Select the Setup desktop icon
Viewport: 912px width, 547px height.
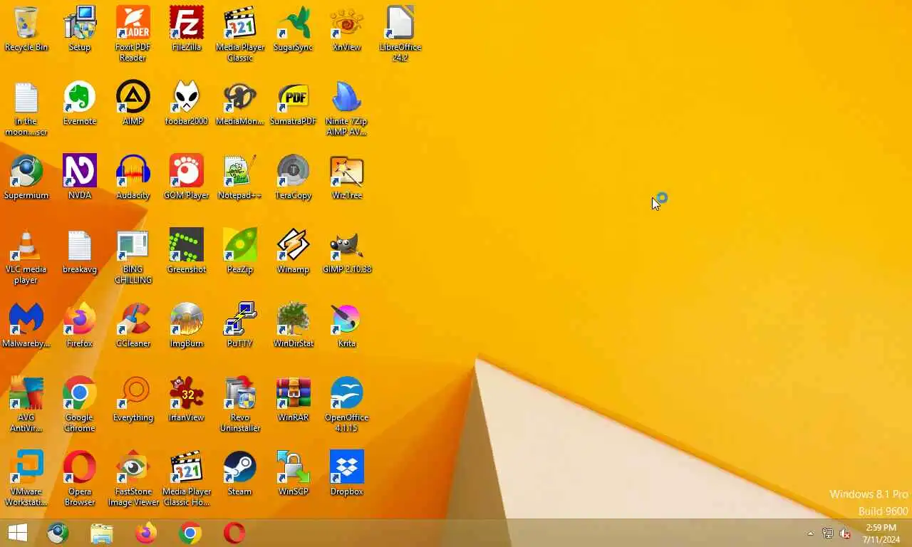pyautogui.click(x=80, y=29)
